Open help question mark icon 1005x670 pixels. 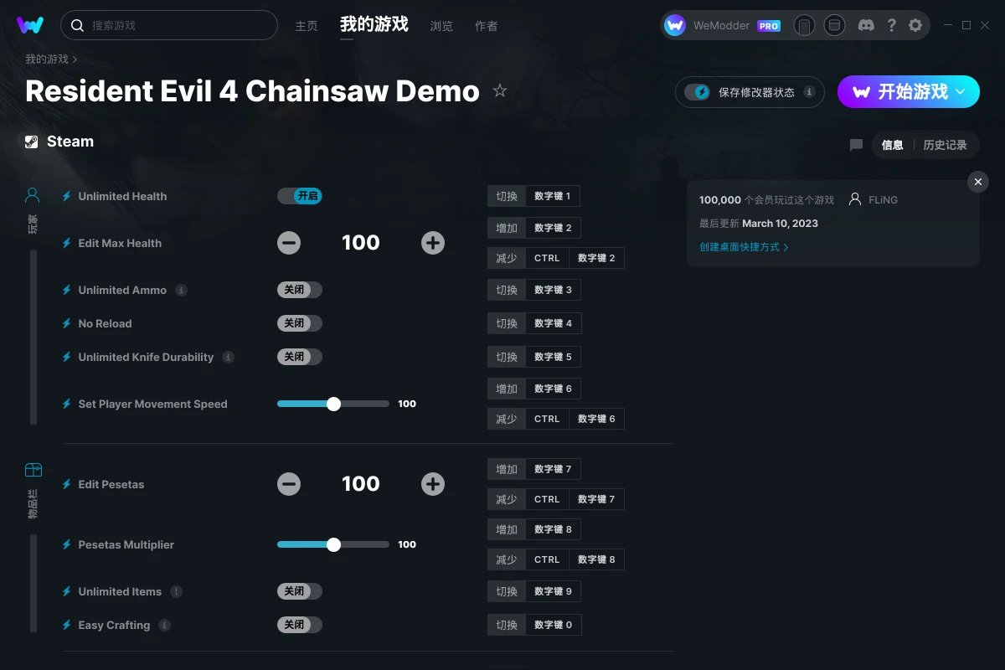tap(891, 25)
